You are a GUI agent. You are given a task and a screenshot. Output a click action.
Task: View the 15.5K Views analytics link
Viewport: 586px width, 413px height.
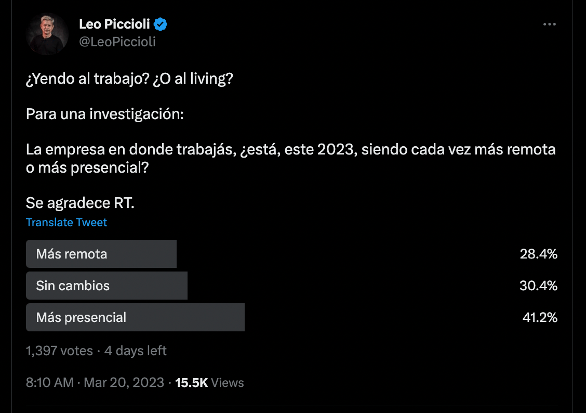tap(209, 383)
